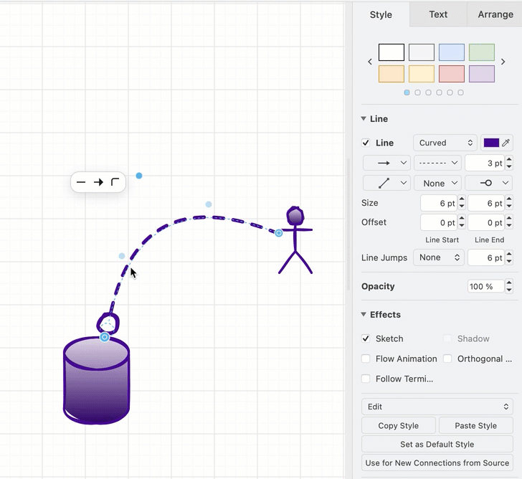This screenshot has height=479, width=522.
Task: Switch to second swatch page dot
Action: (x=417, y=93)
